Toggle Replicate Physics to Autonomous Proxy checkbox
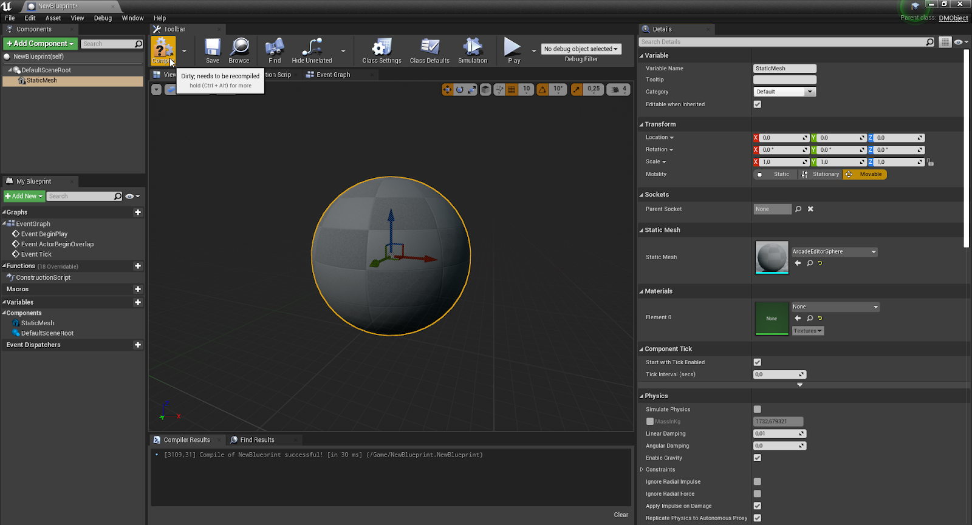The height and width of the screenshot is (525, 972). tap(758, 518)
